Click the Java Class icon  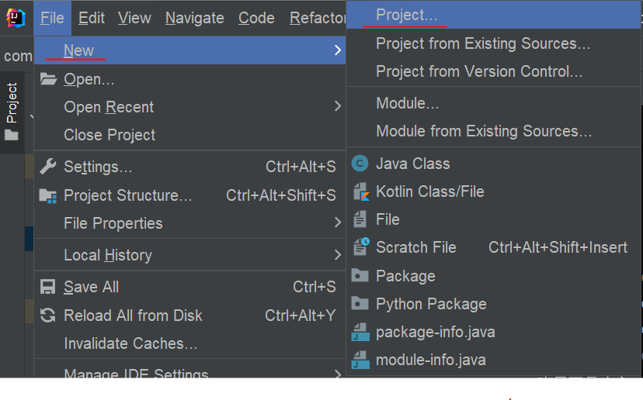pos(360,164)
